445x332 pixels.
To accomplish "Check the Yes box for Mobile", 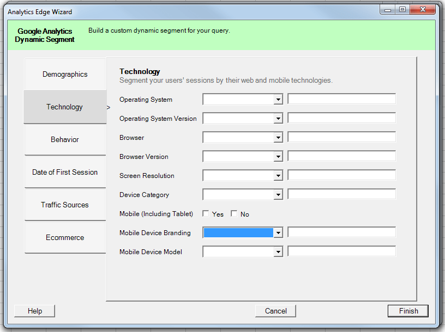I will click(206, 214).
